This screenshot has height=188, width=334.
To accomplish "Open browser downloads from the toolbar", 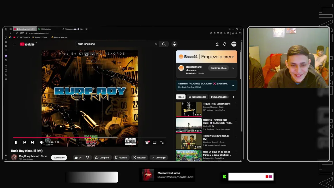I will (236, 33).
